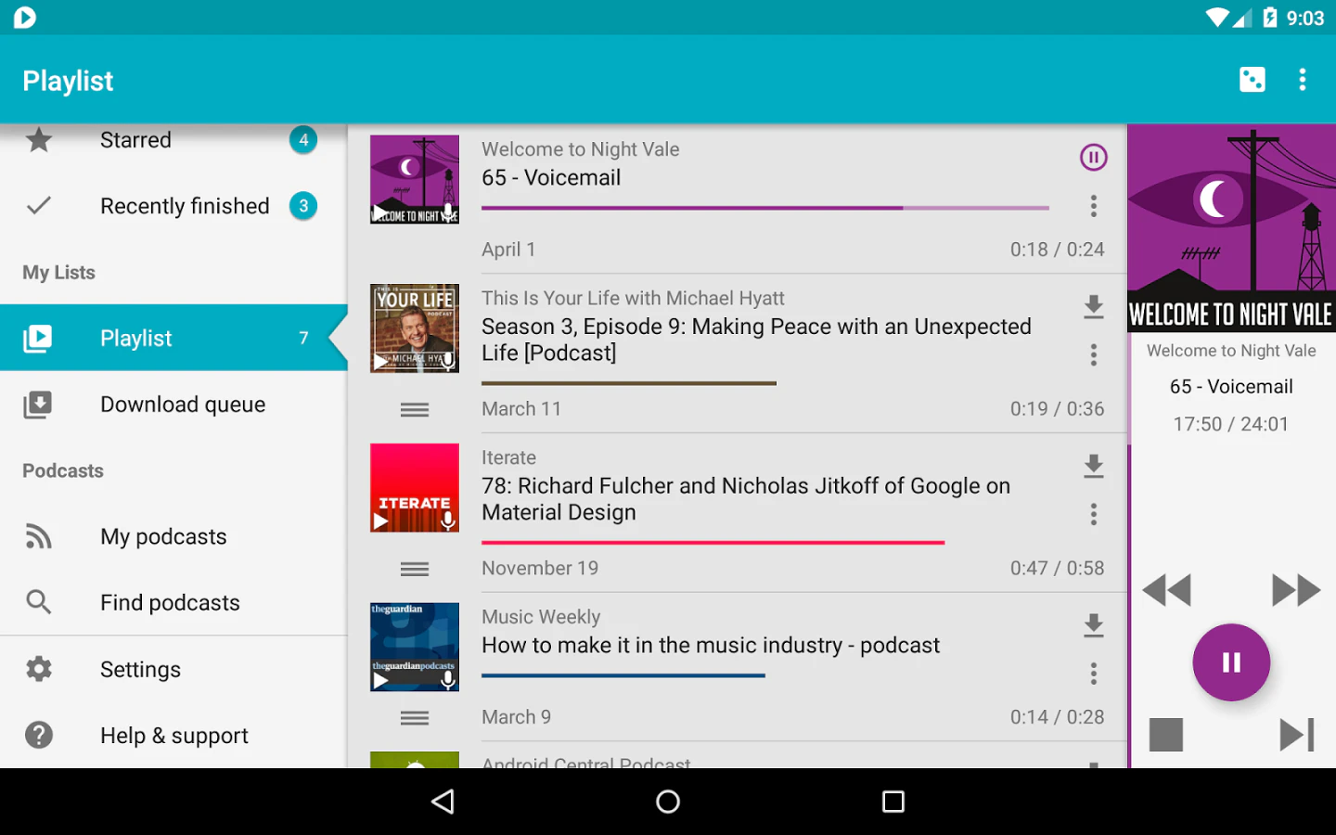This screenshot has height=835, width=1336.
Task: Click the 0:19 / 0:36 duration text
Action: [1058, 409]
